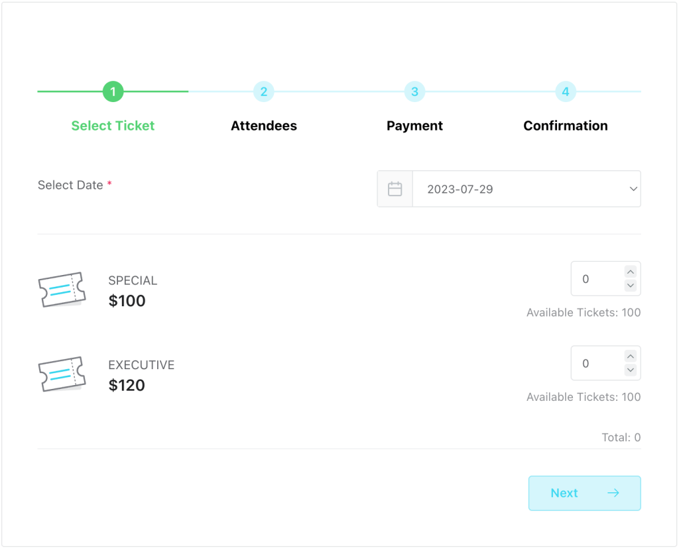Decrease the SPECIAL ticket quantity by one

coord(631,286)
